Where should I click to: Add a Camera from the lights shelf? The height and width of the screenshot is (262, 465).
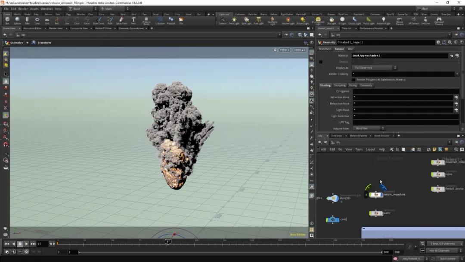(223, 20)
